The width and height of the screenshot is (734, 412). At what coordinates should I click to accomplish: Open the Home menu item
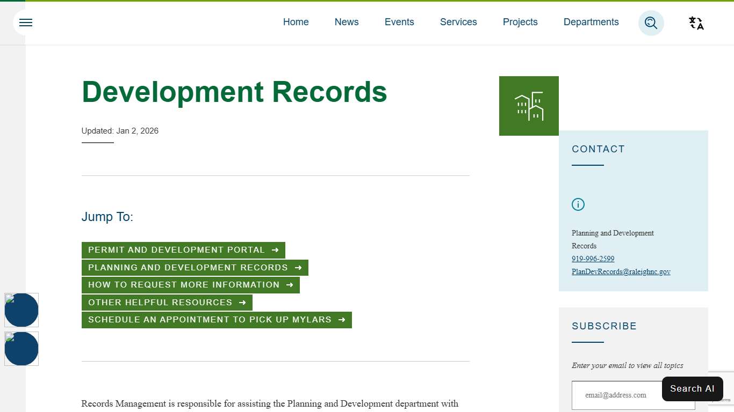pos(296,22)
